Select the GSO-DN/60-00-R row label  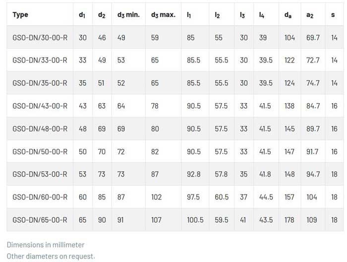(x=40, y=197)
